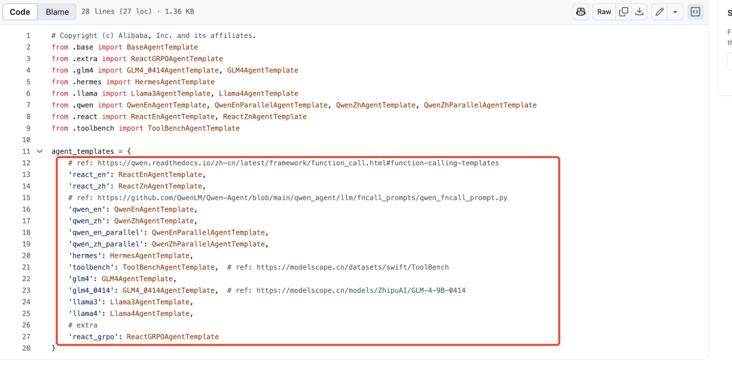
Task: Open the Copilot icon button
Action: click(580, 12)
